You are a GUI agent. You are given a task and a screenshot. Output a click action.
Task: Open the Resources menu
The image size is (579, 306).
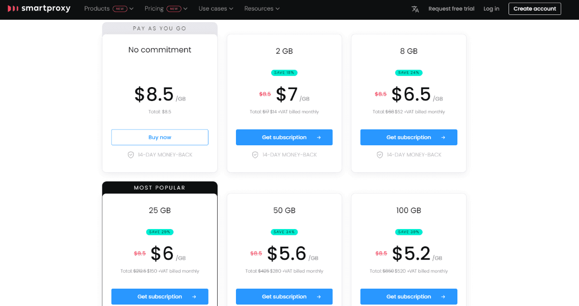pos(259,9)
